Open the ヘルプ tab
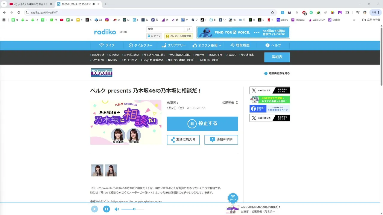The image size is (383, 215). 273,45
